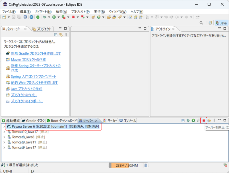Viewport: 229px width, 173px height.
Task: Click the New Java Package icon
Action: (93, 17)
